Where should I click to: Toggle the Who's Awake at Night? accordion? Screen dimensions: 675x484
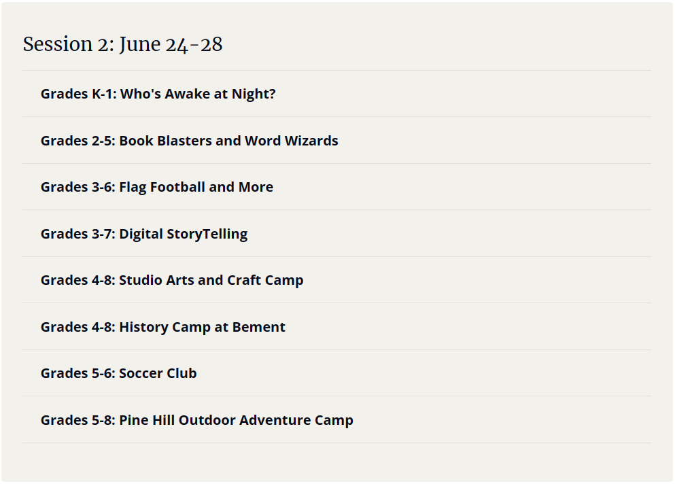click(x=336, y=93)
